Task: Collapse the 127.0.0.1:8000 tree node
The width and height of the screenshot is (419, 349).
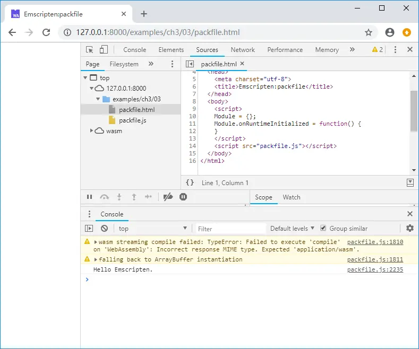Action: click(x=91, y=88)
